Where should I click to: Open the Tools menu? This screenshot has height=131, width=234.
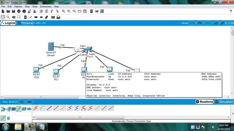point(35,7)
